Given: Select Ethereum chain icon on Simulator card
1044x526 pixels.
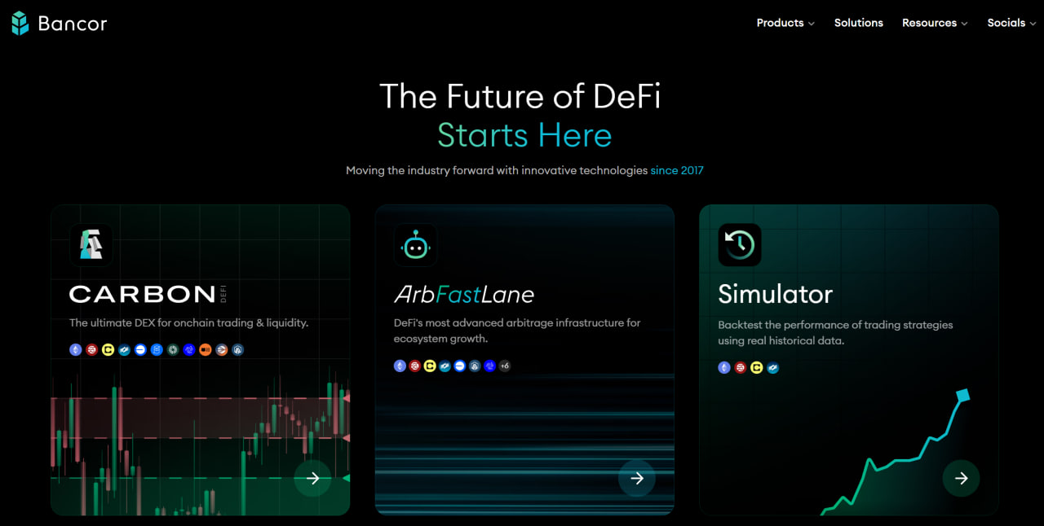Looking at the screenshot, I should (x=724, y=367).
